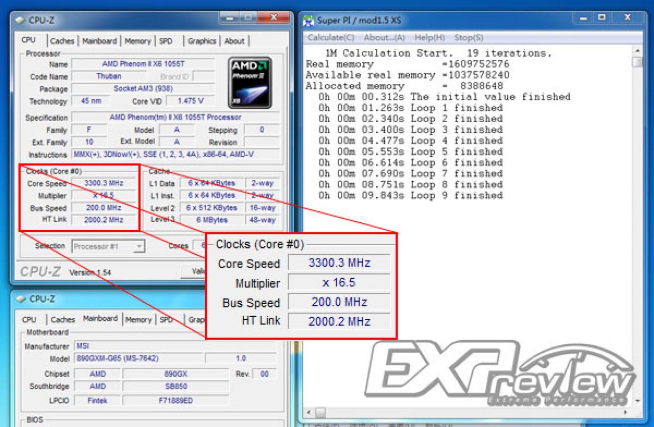Click the Ext. Model value A
The image size is (654, 427).
point(177,142)
